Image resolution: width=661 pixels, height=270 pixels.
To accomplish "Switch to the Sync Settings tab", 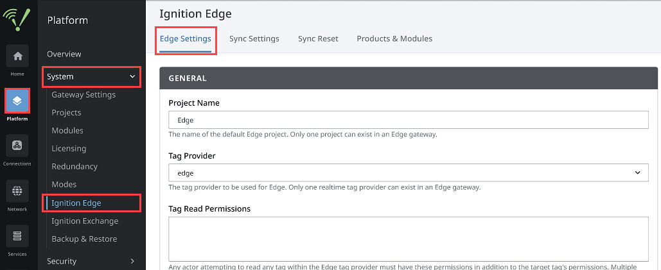I will click(254, 38).
